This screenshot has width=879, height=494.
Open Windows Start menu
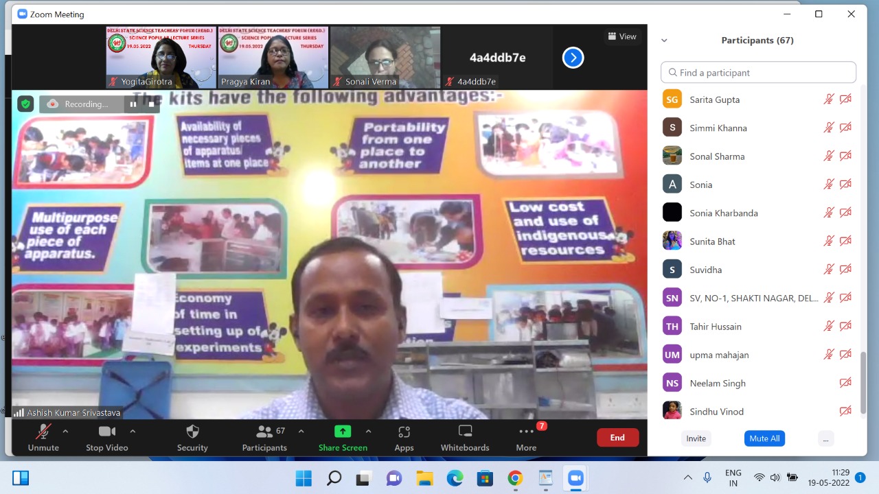(x=304, y=478)
